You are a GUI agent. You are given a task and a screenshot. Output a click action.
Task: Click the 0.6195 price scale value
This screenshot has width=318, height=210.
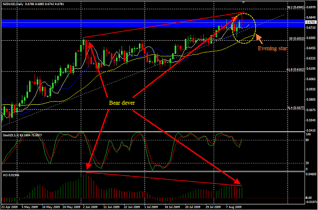pos(311,69)
